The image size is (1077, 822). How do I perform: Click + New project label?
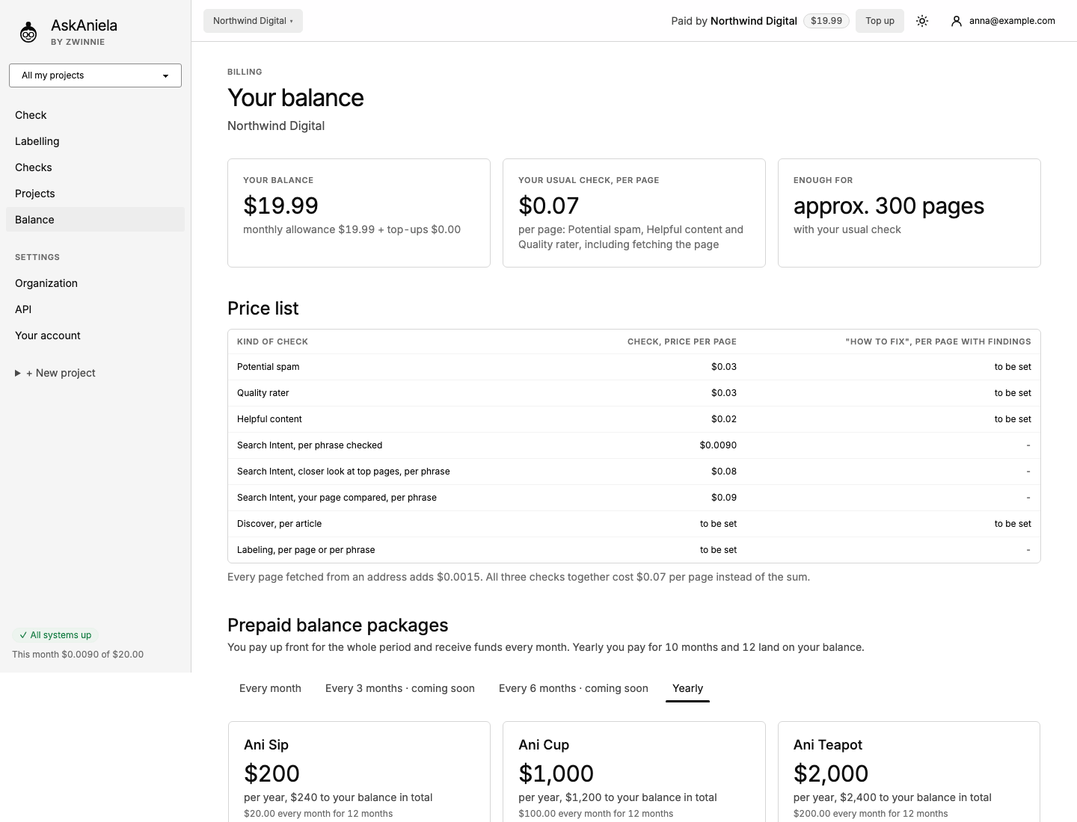point(61,373)
